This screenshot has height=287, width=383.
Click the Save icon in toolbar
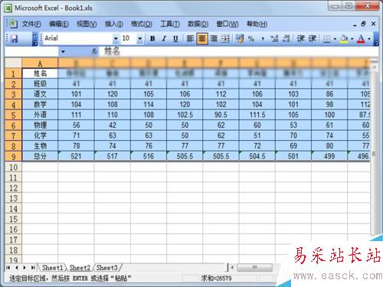[14, 39]
